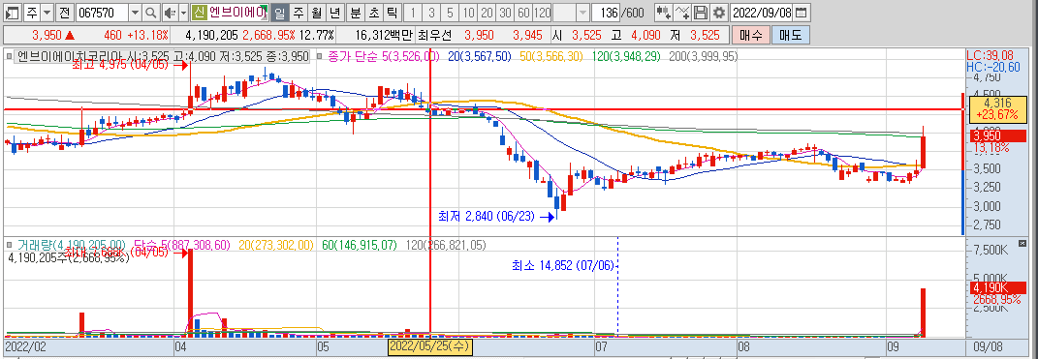
Task: Click the chart title 엔브이에이치코리아
Action: pos(70,57)
